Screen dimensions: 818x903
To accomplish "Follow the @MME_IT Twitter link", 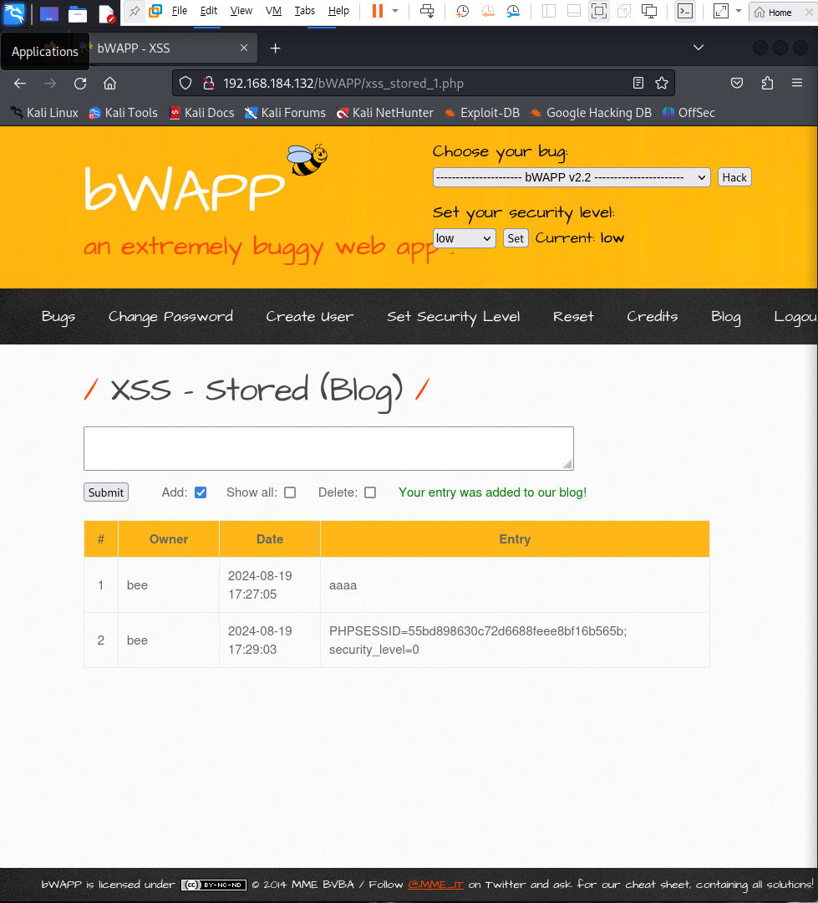I will (436, 885).
